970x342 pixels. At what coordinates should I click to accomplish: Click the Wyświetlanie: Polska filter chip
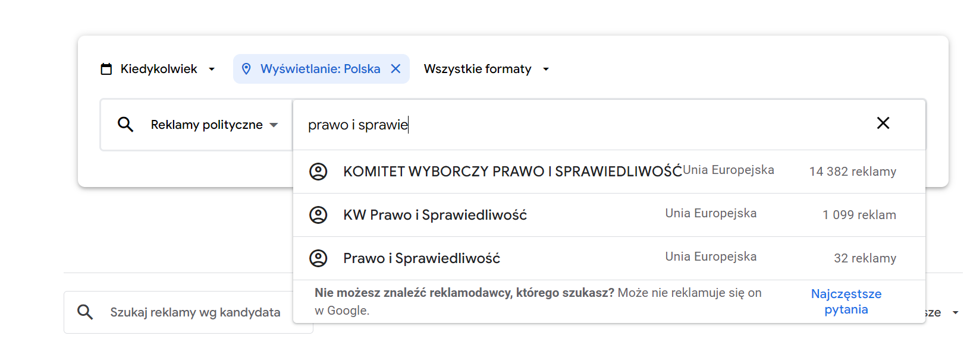(x=320, y=69)
